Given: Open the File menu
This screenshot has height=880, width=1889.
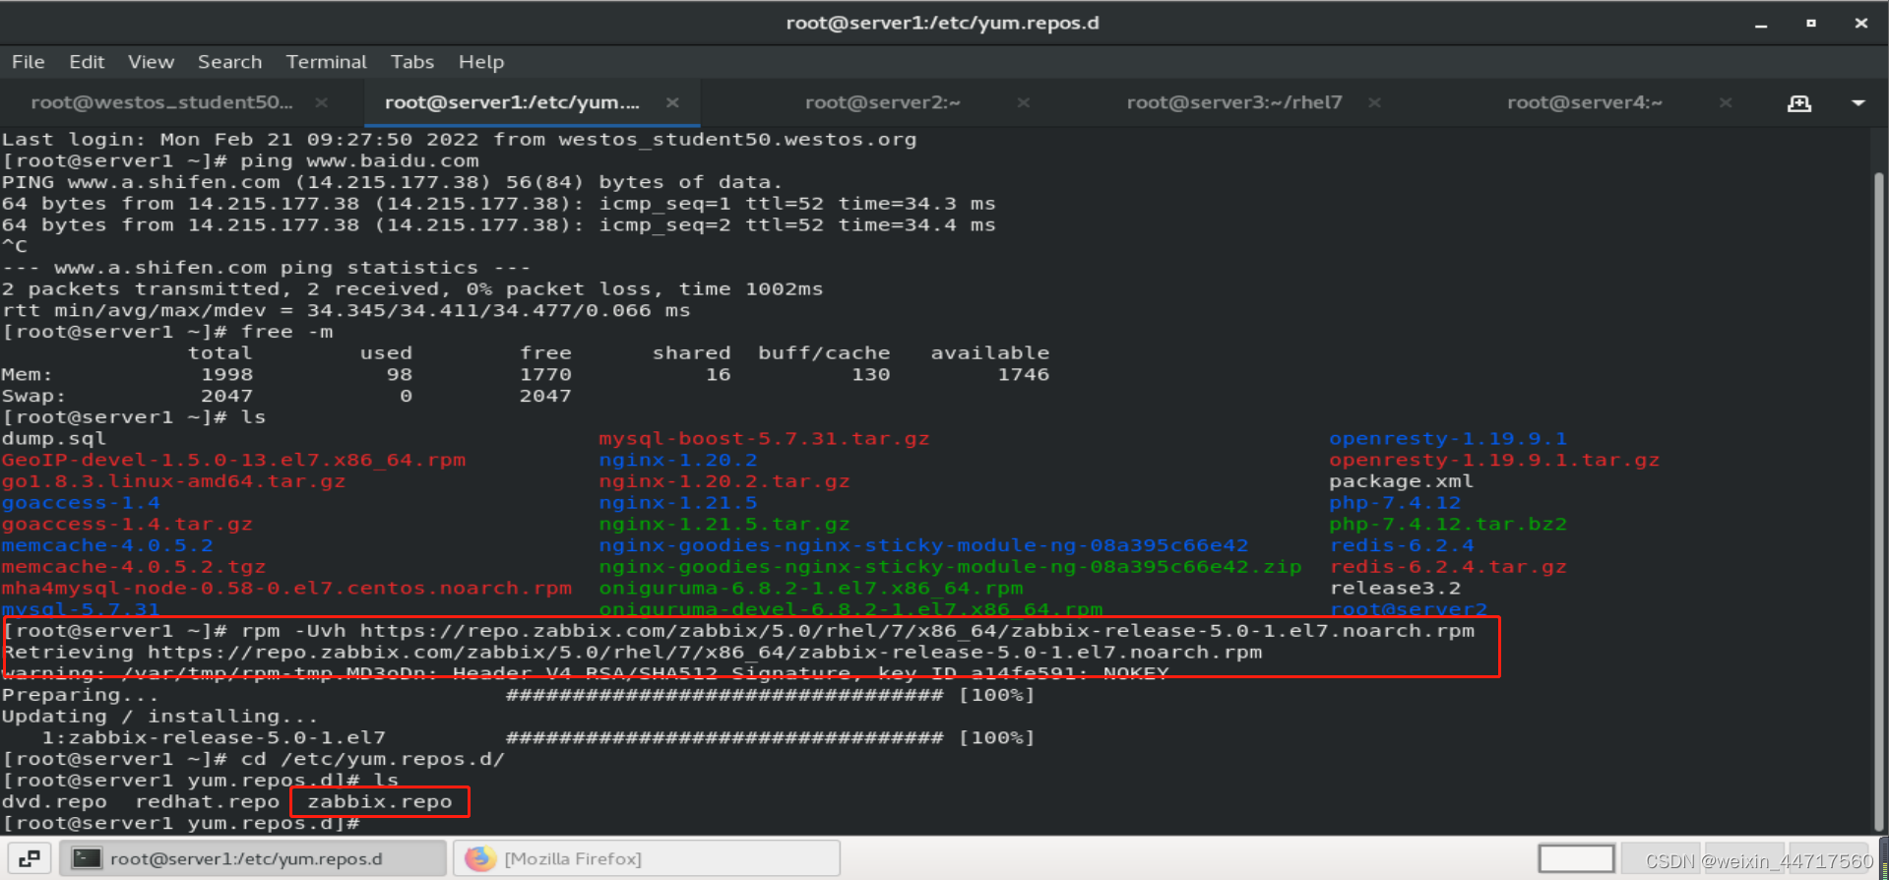Looking at the screenshot, I should click(x=28, y=62).
